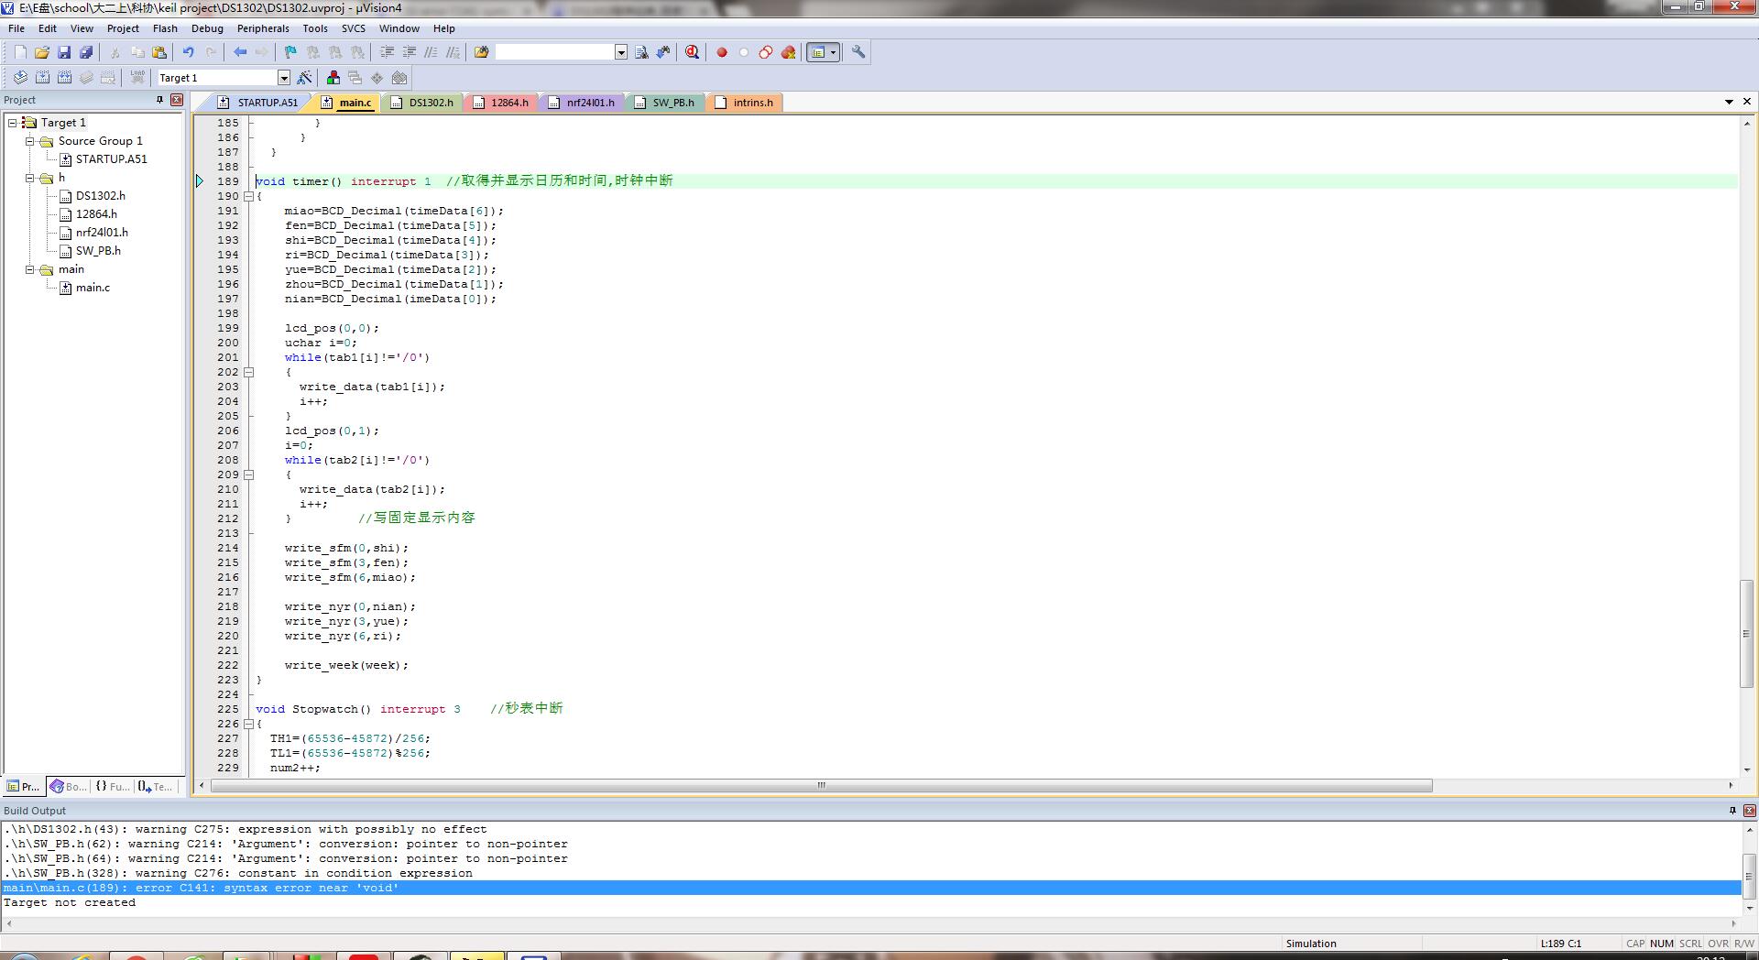Save all files
The width and height of the screenshot is (1759, 960).
[86, 52]
